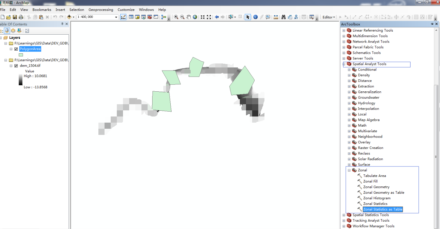Open the Find binoculars tool

tap(283, 17)
